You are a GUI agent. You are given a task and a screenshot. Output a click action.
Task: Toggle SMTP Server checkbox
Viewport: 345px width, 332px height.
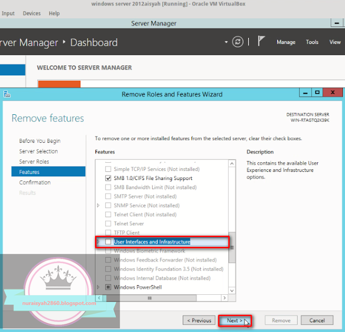point(108,196)
